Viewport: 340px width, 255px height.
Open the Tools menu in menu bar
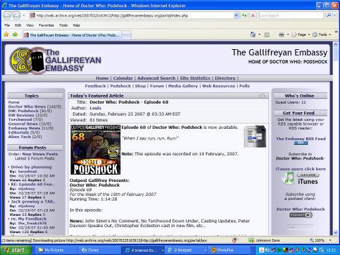coord(63,25)
